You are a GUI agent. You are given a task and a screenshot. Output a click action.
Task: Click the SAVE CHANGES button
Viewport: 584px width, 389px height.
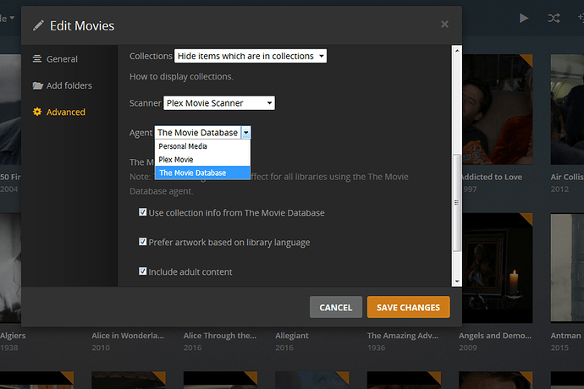[408, 307]
